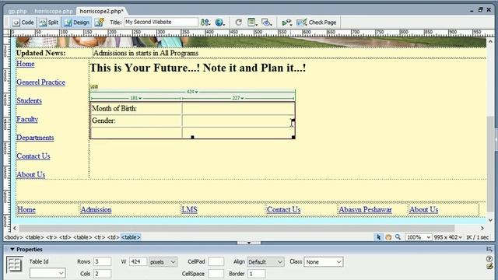Open the Align Default dropdown
Viewport: 498px width, 280px height.
tap(265, 262)
